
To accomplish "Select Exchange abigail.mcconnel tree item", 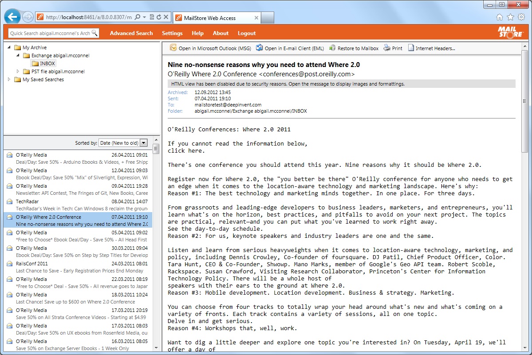I will tap(60, 55).
